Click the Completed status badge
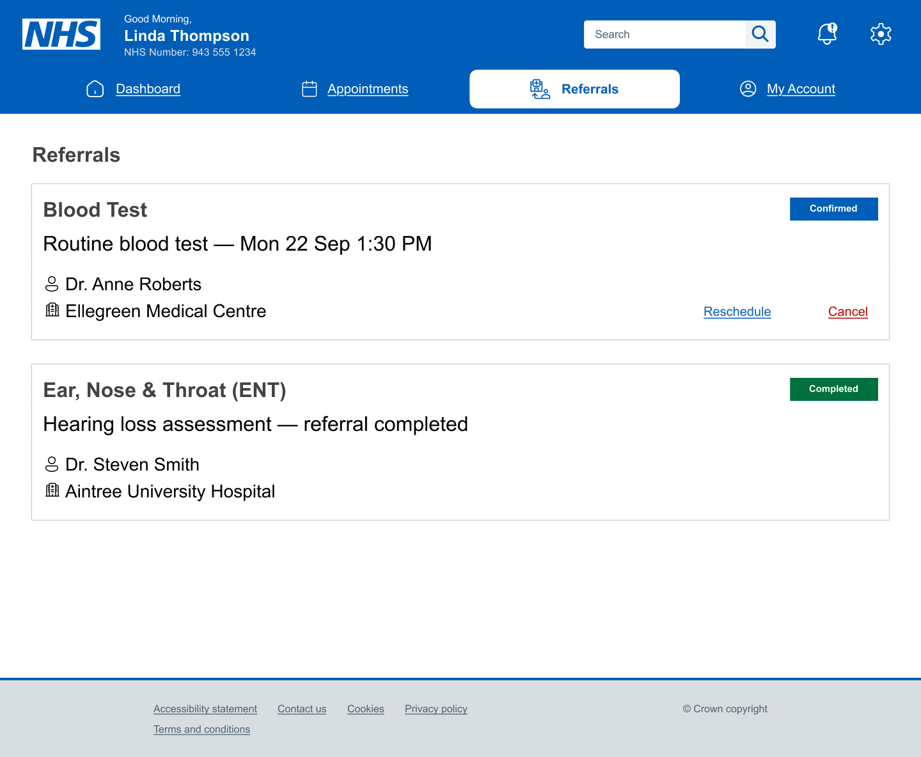 tap(833, 389)
